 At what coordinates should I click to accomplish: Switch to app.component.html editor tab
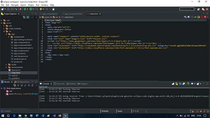(x=72, y=14)
